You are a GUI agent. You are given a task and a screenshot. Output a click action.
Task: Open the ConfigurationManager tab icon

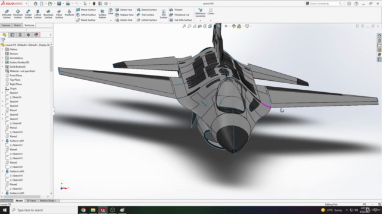click(20, 35)
